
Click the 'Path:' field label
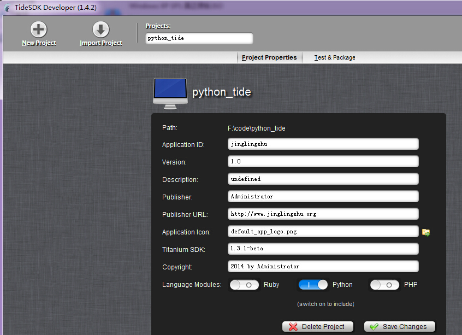point(170,128)
